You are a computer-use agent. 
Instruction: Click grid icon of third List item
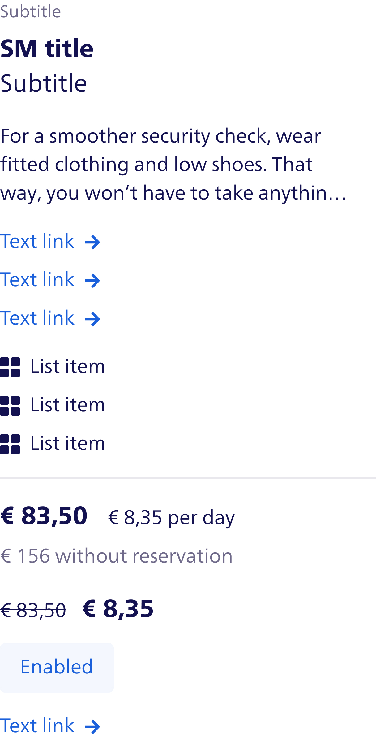tap(10, 444)
